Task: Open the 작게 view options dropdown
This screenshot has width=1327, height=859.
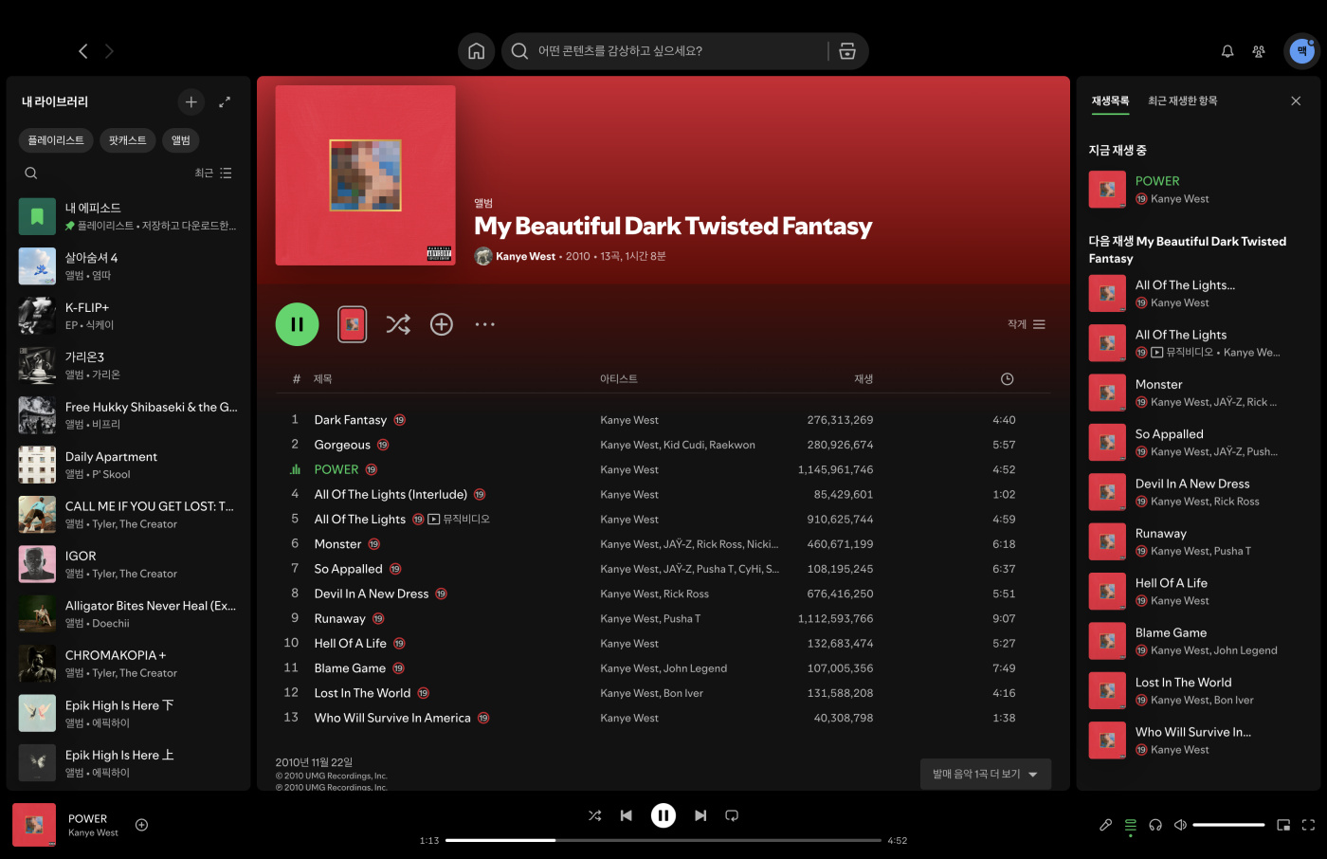Action: [1026, 324]
